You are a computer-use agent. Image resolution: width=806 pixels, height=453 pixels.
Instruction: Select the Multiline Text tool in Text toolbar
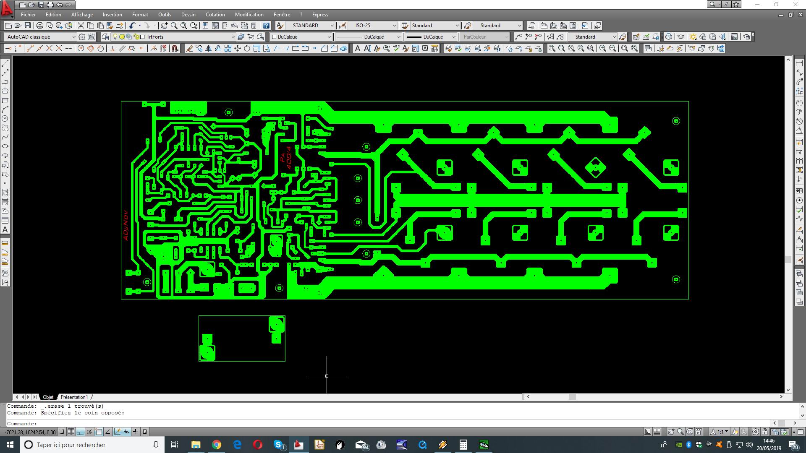click(358, 49)
